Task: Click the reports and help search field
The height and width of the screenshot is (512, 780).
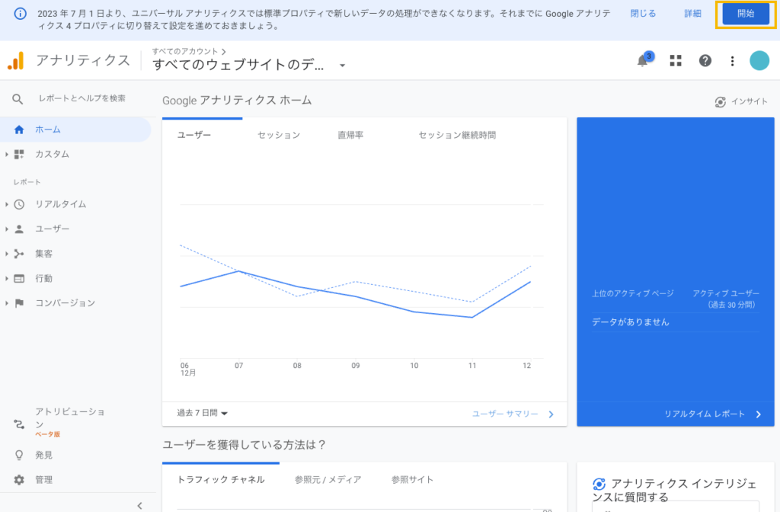Action: pyautogui.click(x=82, y=98)
